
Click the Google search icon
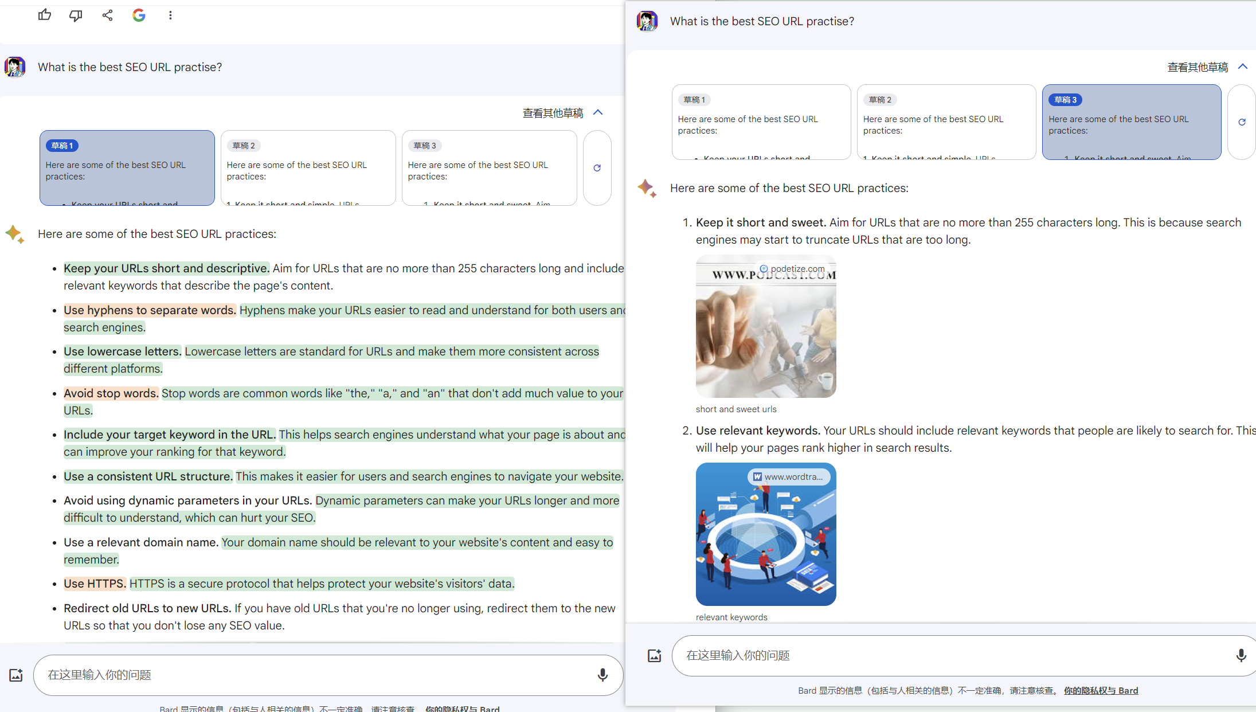coord(139,15)
